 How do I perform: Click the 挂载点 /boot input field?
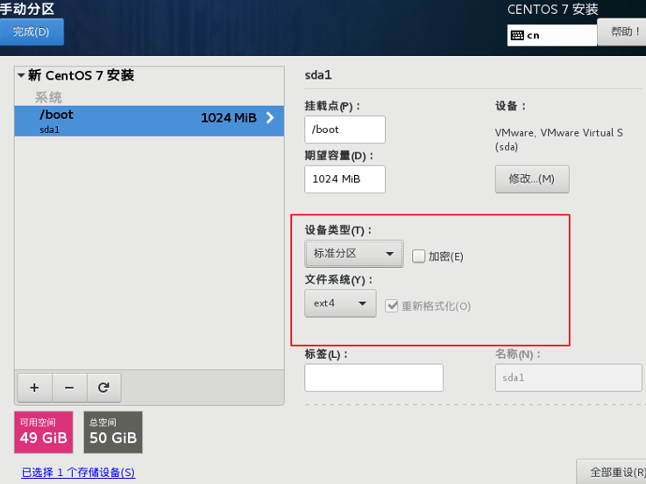point(344,130)
